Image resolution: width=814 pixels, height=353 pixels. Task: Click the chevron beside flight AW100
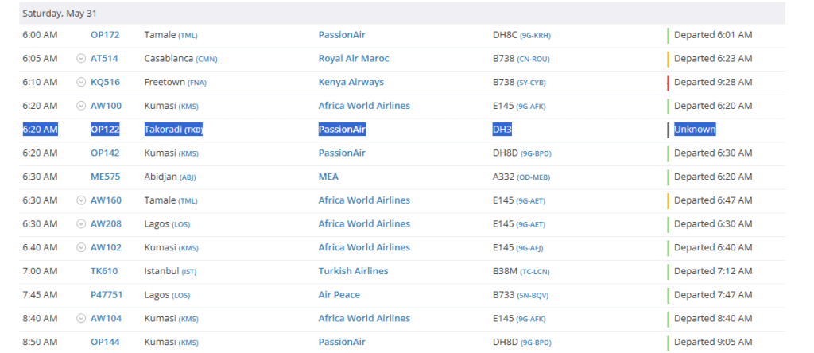tap(81, 106)
